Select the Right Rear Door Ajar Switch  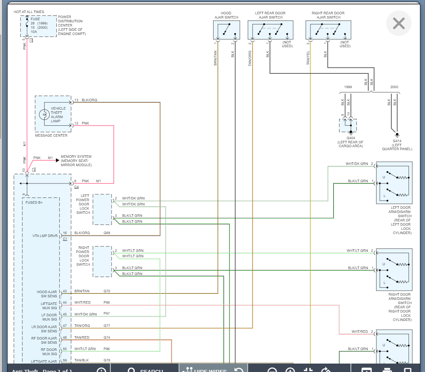328,30
